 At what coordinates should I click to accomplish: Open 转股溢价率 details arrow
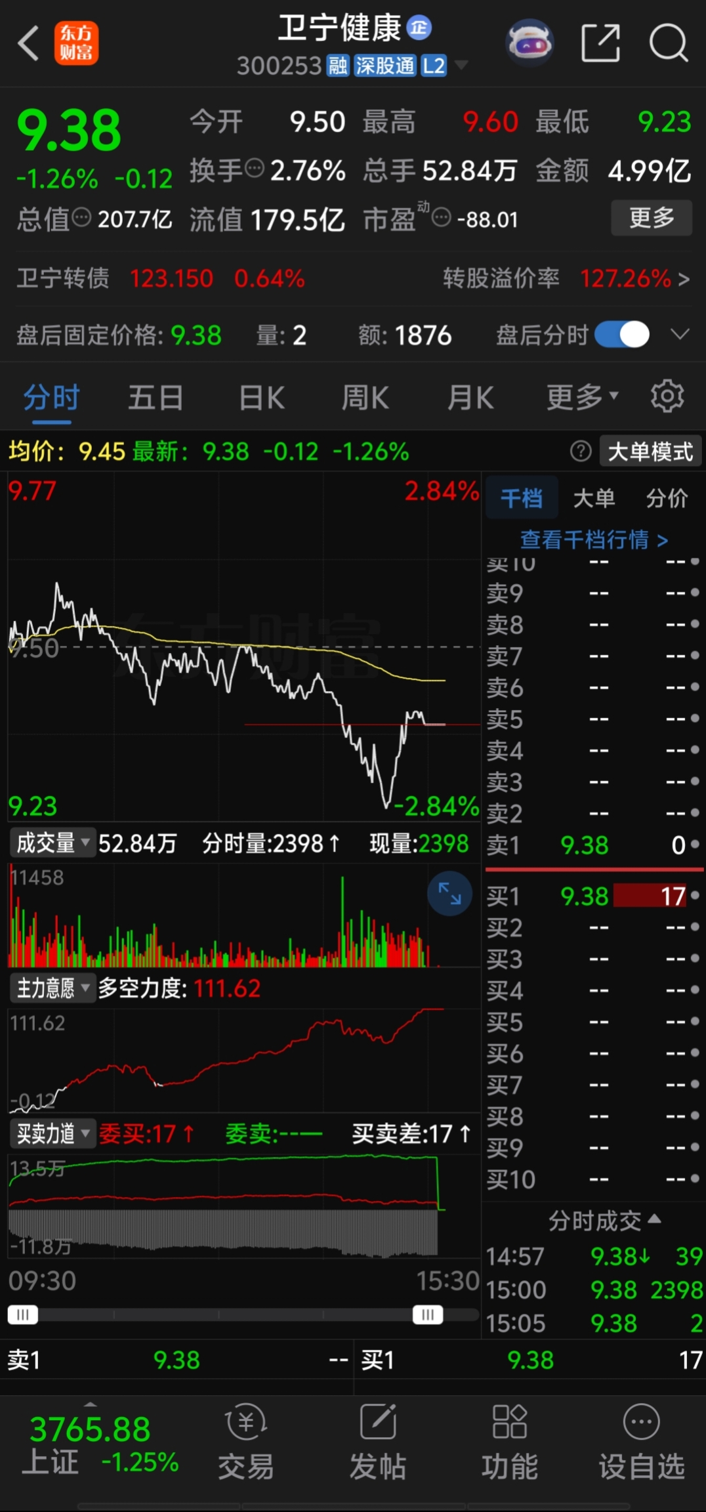coord(684,280)
